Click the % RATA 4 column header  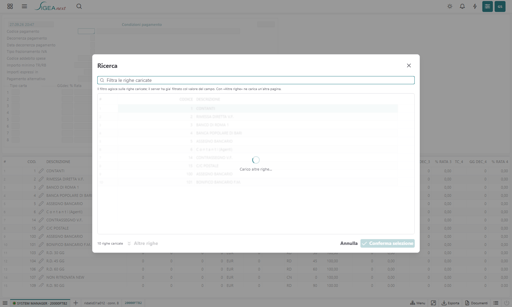pos(500,162)
